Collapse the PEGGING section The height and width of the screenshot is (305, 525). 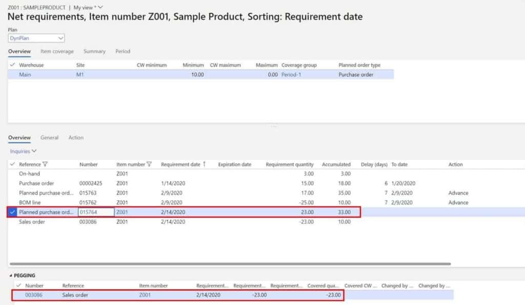tap(11, 275)
